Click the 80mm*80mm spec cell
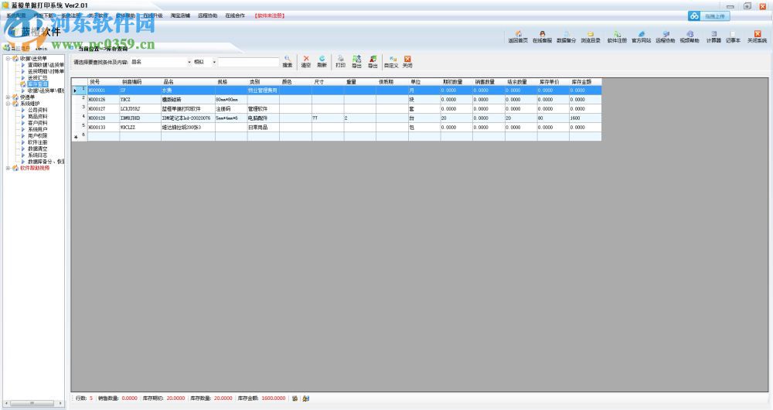Screen dimensions: 773x410 point(231,100)
